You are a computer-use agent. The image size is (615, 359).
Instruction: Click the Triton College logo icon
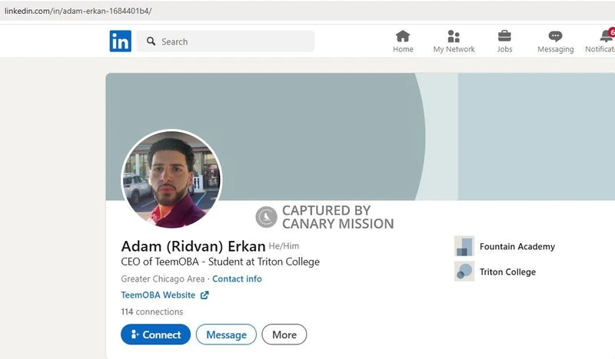pos(464,271)
